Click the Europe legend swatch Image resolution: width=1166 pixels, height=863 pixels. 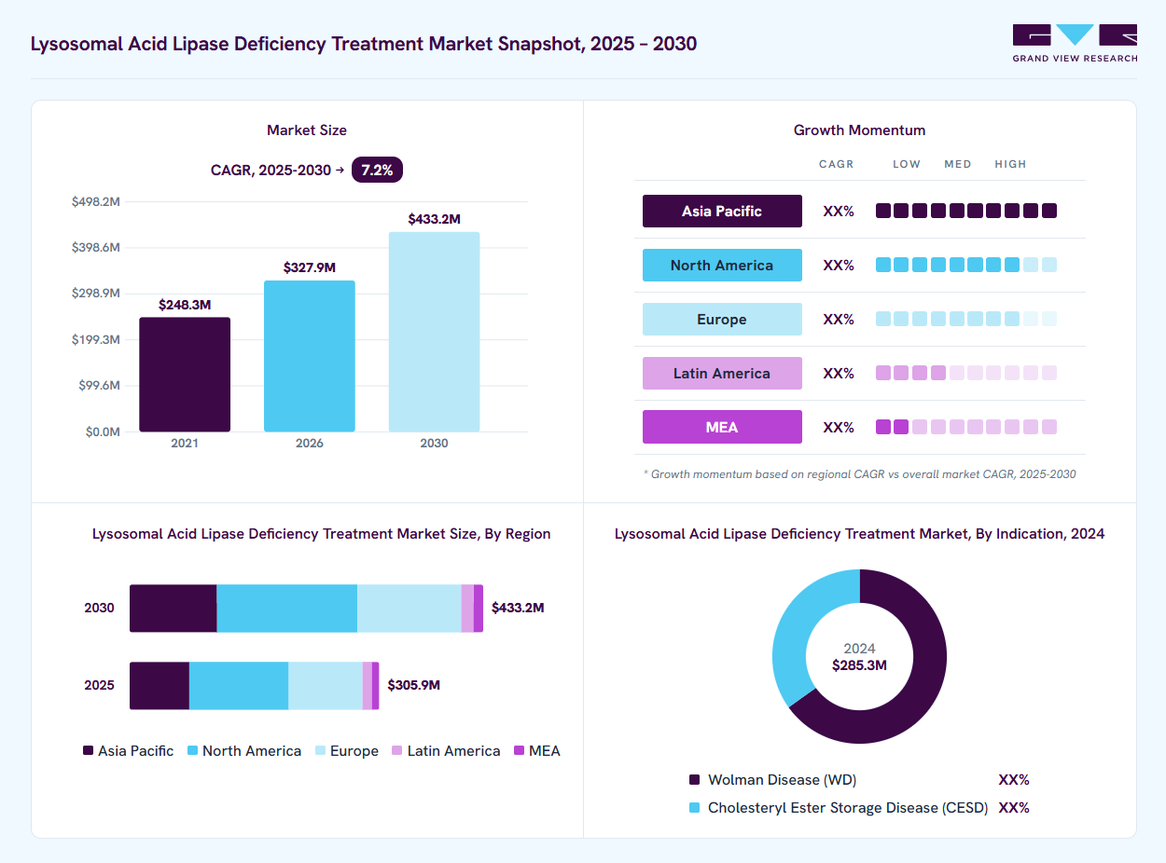tap(321, 750)
